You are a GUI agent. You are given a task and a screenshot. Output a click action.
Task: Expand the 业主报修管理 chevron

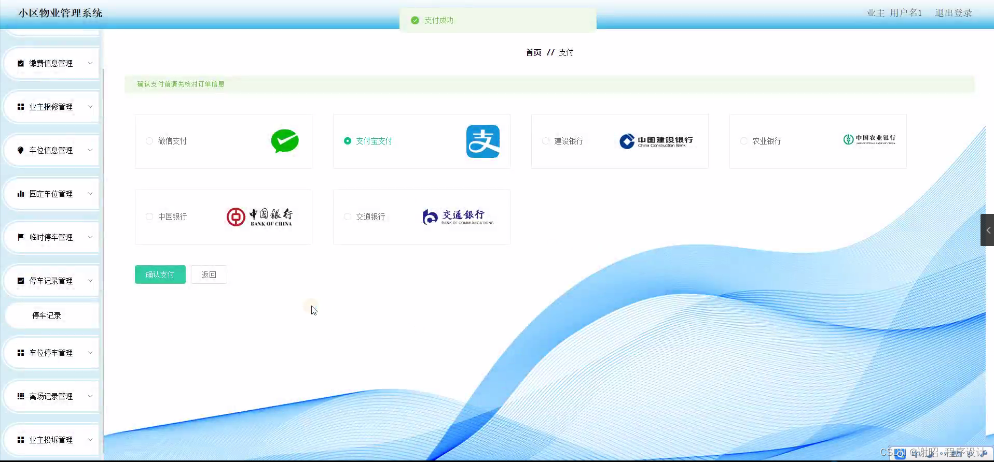(x=90, y=107)
